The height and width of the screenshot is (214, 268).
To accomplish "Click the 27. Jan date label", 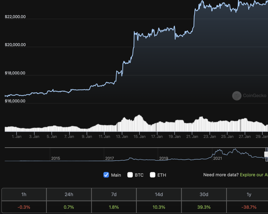I will click(245, 137).
